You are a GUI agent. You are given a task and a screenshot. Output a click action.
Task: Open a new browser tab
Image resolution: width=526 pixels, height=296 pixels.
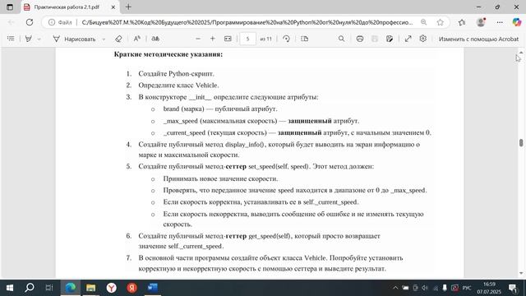128,7
